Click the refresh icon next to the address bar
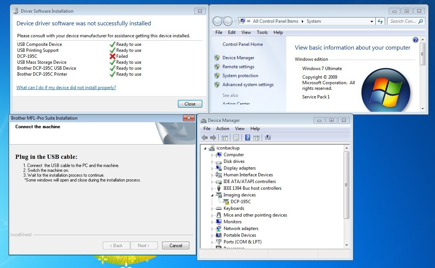Screen dimensions: 435x268 (x=380, y=21)
